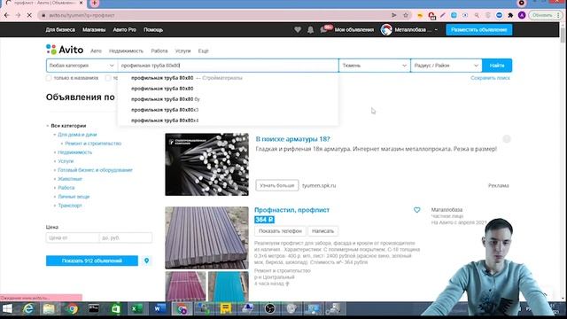Open the purple profnastil listing photo
The width and height of the screenshot is (567, 319).
coord(206,237)
